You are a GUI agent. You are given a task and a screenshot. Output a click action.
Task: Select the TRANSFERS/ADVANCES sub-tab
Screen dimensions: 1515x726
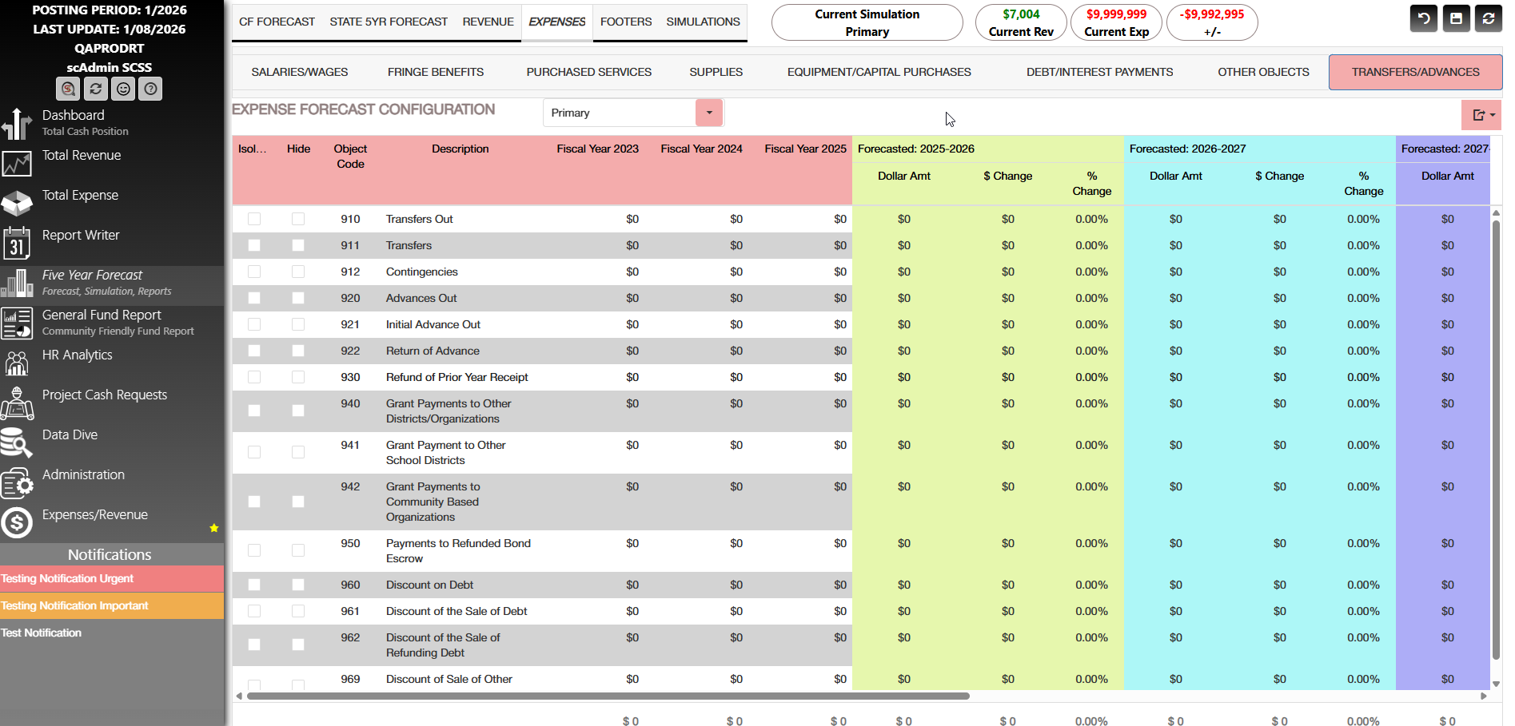coord(1416,72)
